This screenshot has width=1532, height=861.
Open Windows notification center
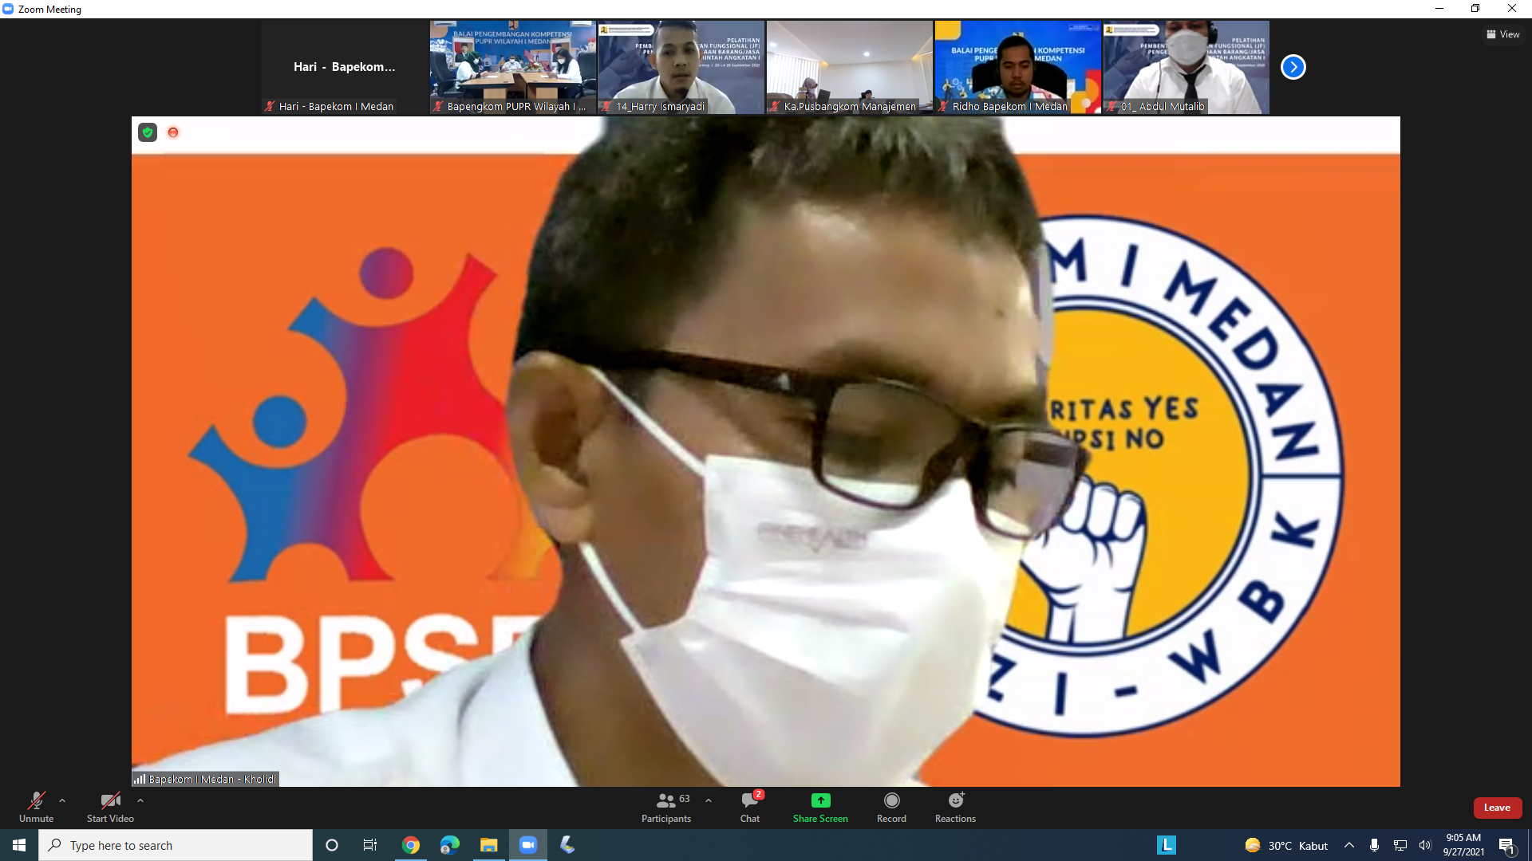click(1507, 845)
